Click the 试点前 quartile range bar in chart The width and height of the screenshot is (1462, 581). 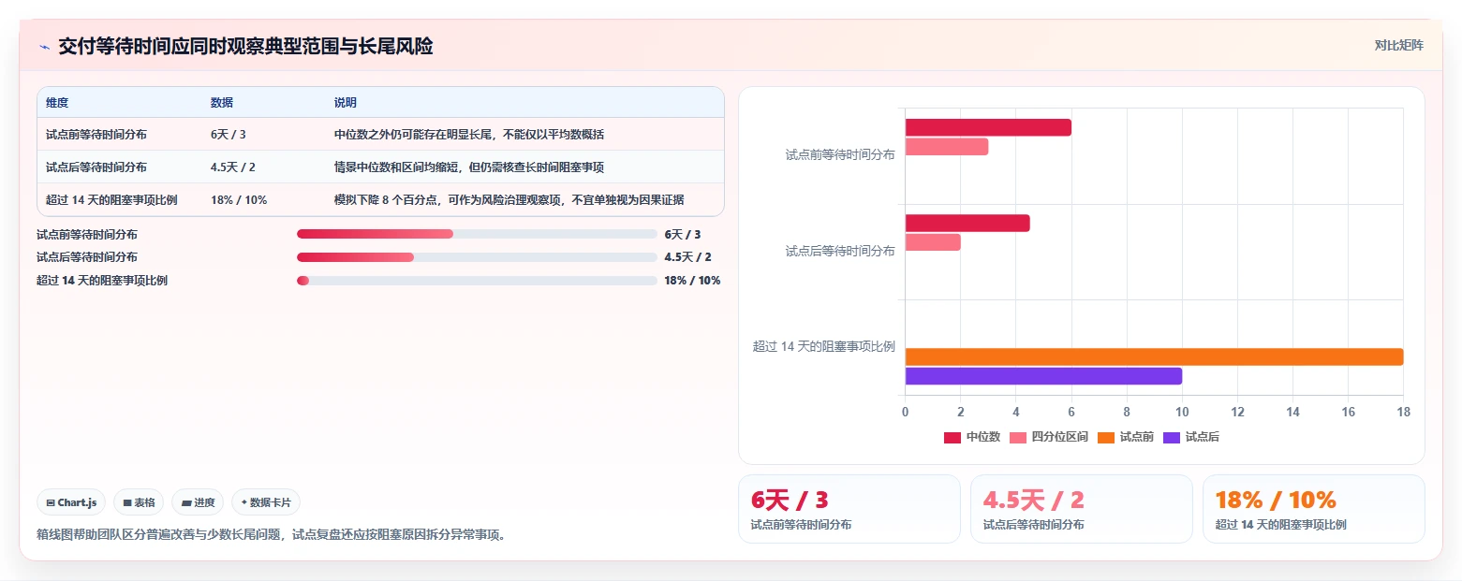click(x=947, y=147)
